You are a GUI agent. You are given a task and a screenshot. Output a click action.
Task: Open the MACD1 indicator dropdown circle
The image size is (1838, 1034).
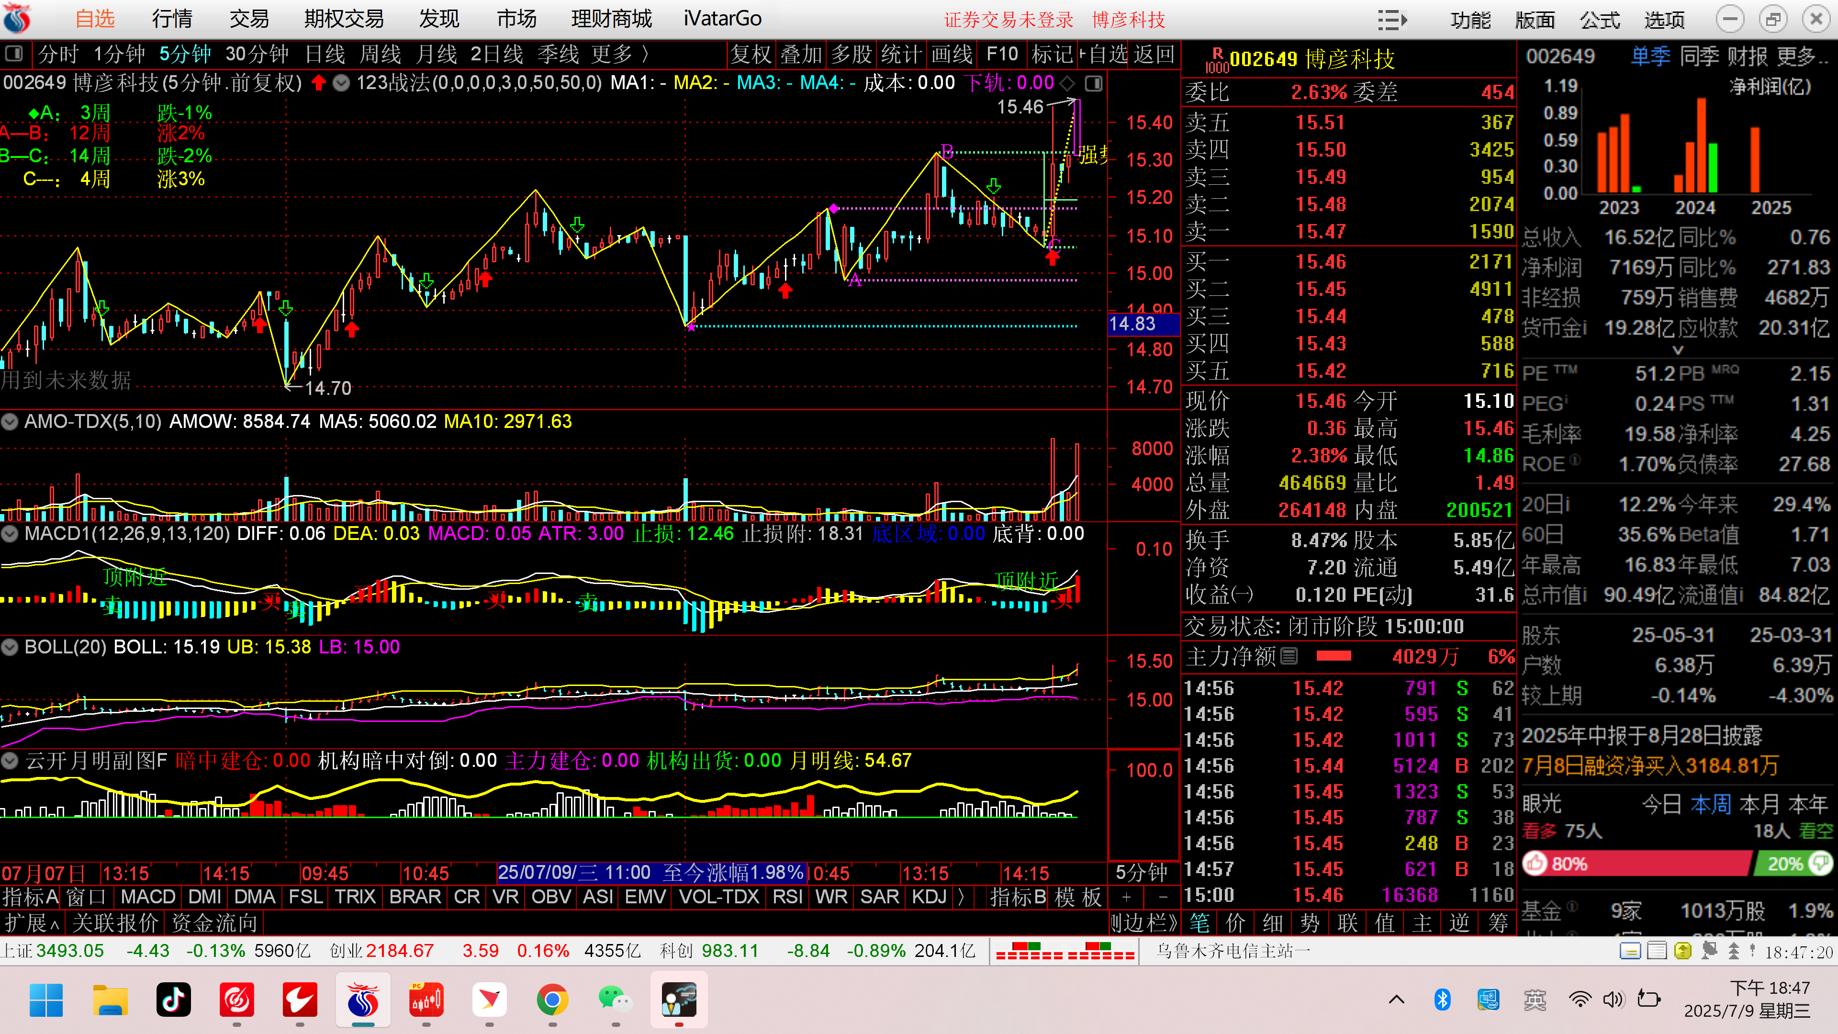coord(10,533)
